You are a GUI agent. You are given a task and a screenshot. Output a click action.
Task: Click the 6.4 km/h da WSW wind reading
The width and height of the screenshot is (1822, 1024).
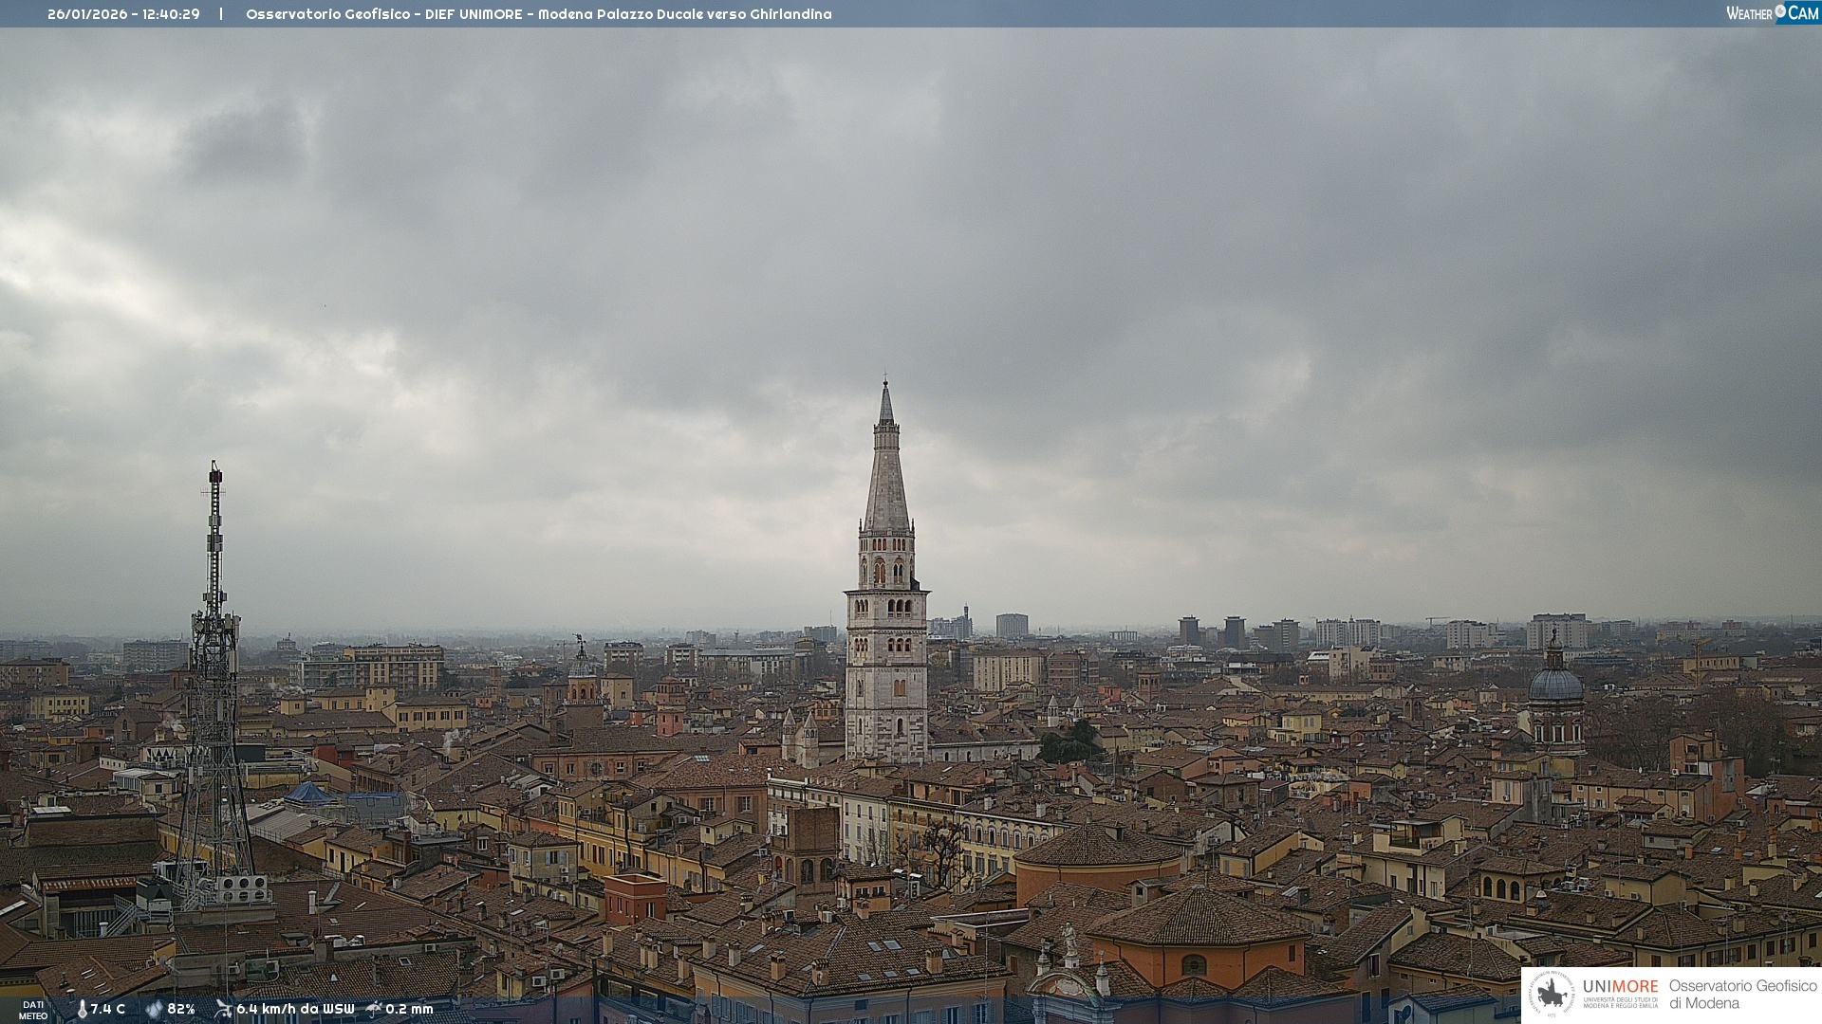point(295,1009)
